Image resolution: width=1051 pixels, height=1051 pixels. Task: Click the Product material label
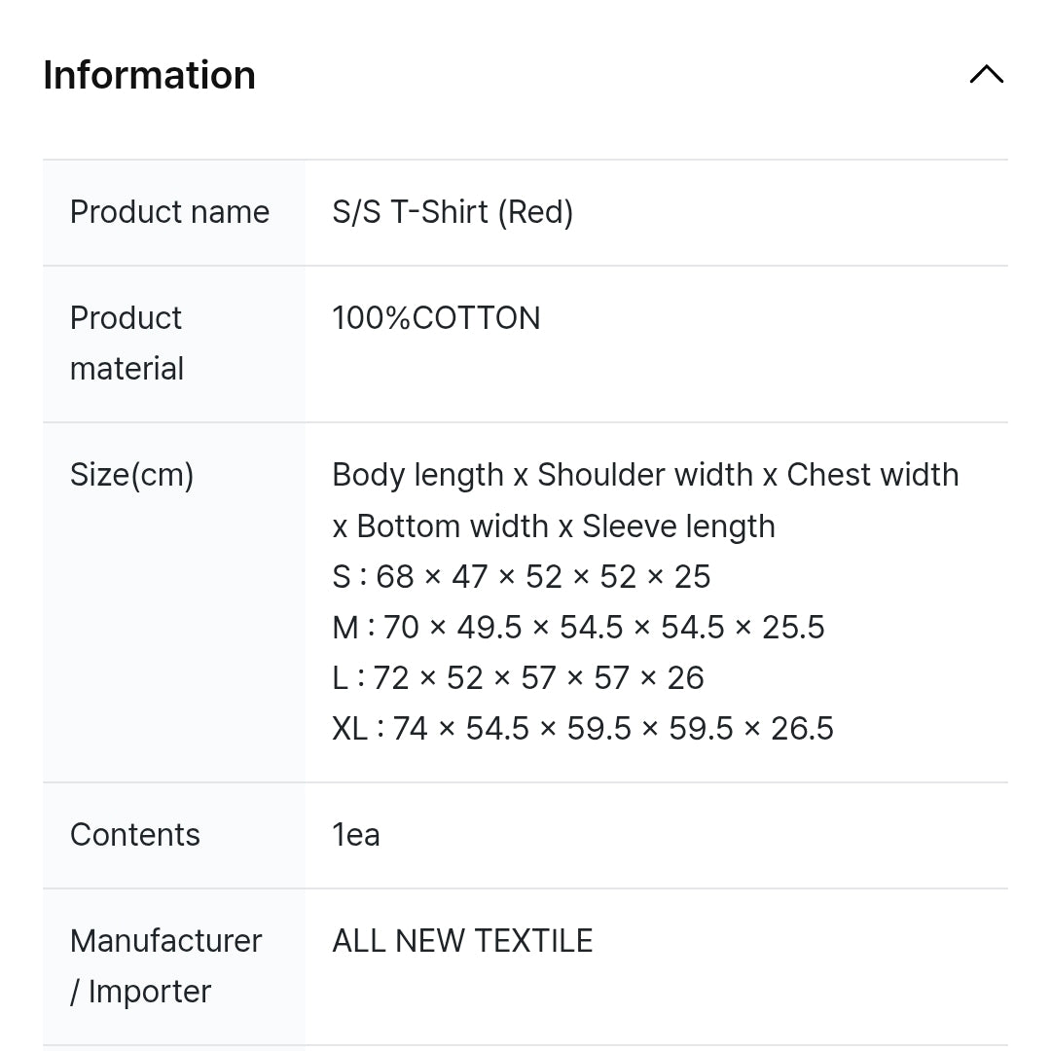coord(127,344)
